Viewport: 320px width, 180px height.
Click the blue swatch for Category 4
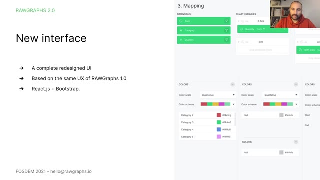click(219, 129)
